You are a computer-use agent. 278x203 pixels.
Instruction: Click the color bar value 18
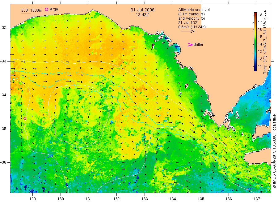tap(260, 15)
